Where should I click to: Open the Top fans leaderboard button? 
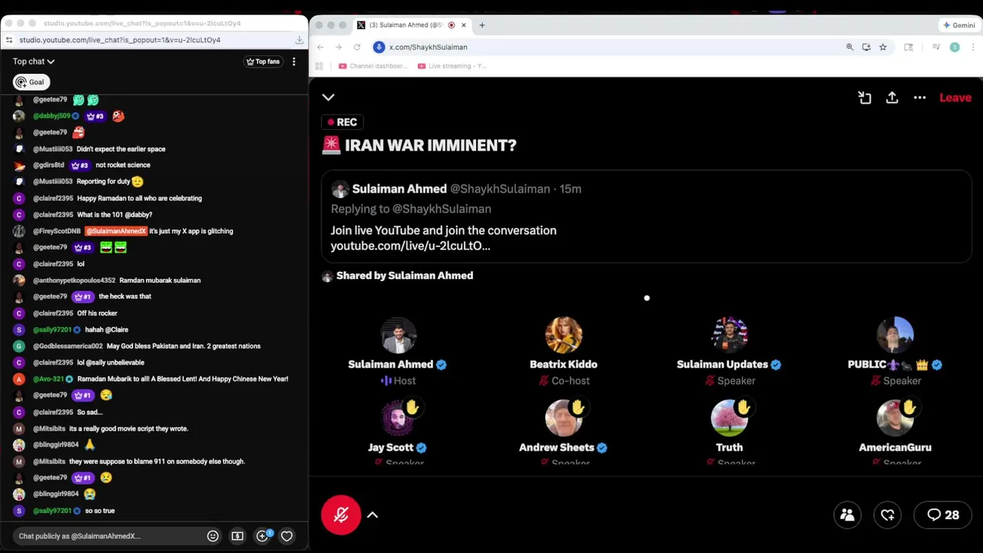click(x=263, y=61)
